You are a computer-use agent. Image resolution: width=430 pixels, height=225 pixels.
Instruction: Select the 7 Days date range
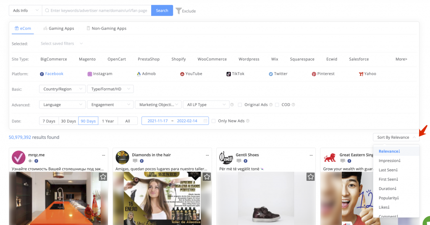pos(49,121)
